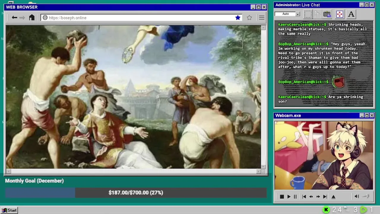Open the font 'A' icon in Live Chat
The width and height of the screenshot is (380, 214).
351,14
